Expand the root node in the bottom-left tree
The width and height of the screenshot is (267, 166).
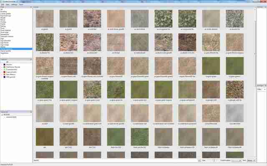pos(2,115)
